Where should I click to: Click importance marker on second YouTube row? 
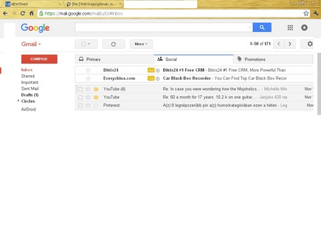point(96,97)
